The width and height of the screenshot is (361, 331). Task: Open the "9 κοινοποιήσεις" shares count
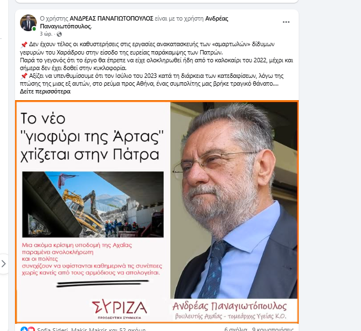coord(273,329)
